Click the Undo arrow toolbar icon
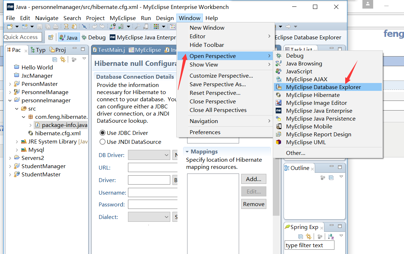Screen dimensions: 404x254 [95, 26]
